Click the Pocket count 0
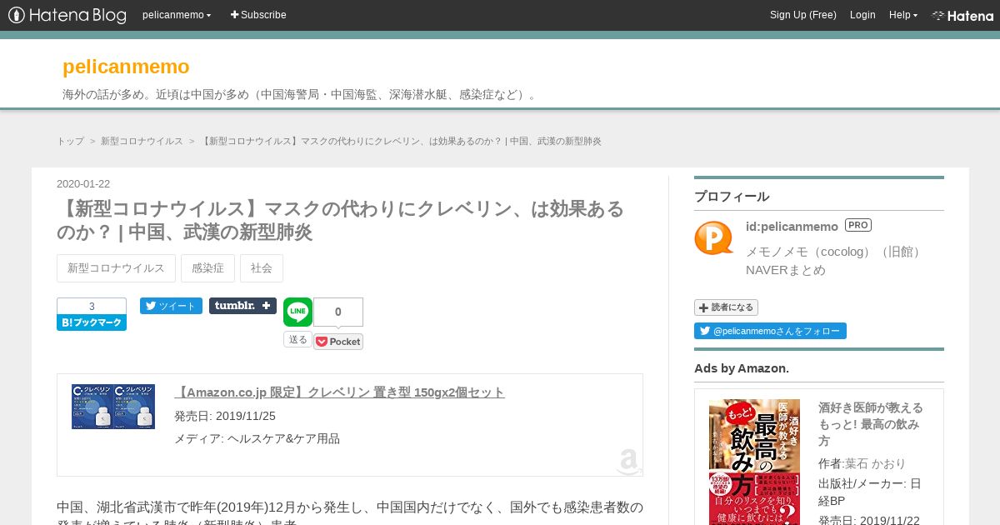 338,312
